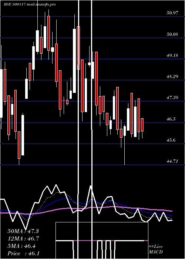
Task: Click the 50.08 price level label
Action: coord(172,34)
